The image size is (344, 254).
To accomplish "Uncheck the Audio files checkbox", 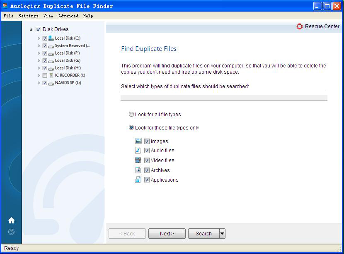I will [147, 151].
